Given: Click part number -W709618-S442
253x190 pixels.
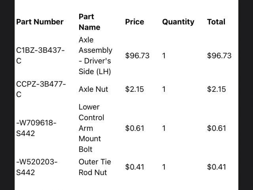Looking at the screenshot, I should coord(36,128).
